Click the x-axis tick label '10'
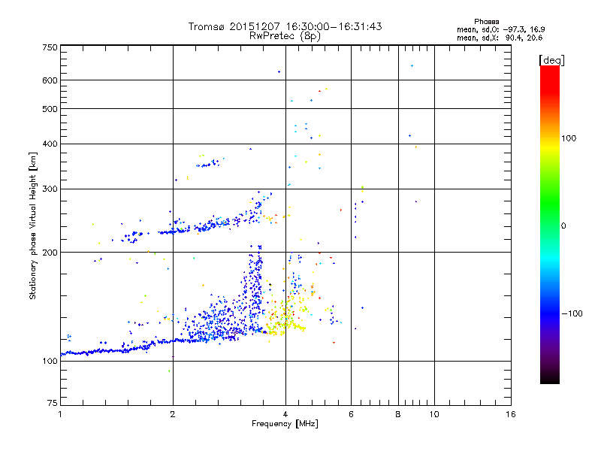This screenshot has height=451, width=601. click(x=434, y=414)
